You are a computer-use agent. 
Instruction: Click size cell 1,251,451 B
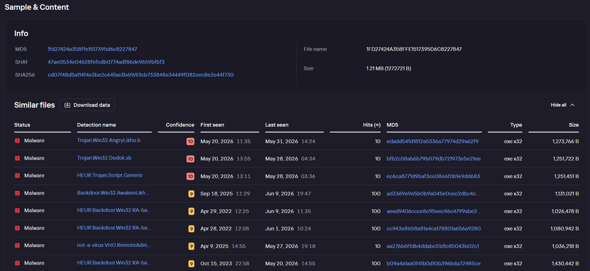point(566,176)
